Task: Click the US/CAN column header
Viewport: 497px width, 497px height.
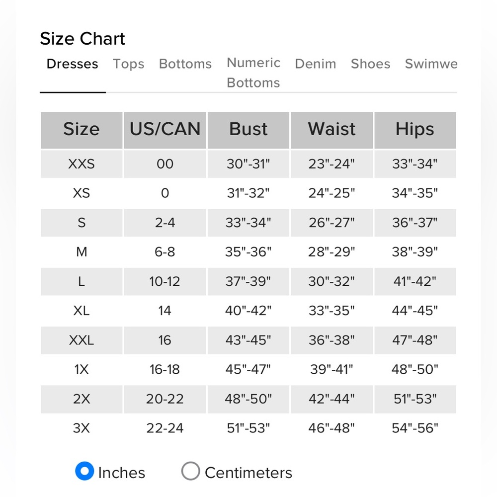Action: coord(165,129)
